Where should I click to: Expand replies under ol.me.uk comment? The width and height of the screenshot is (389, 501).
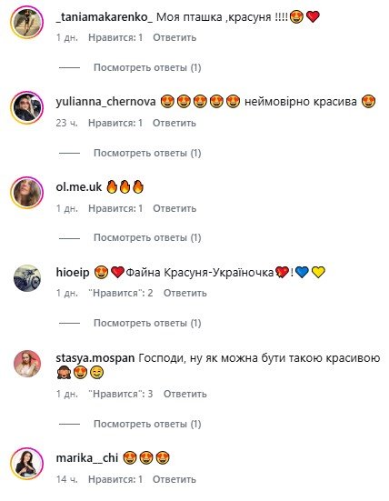tap(147, 237)
